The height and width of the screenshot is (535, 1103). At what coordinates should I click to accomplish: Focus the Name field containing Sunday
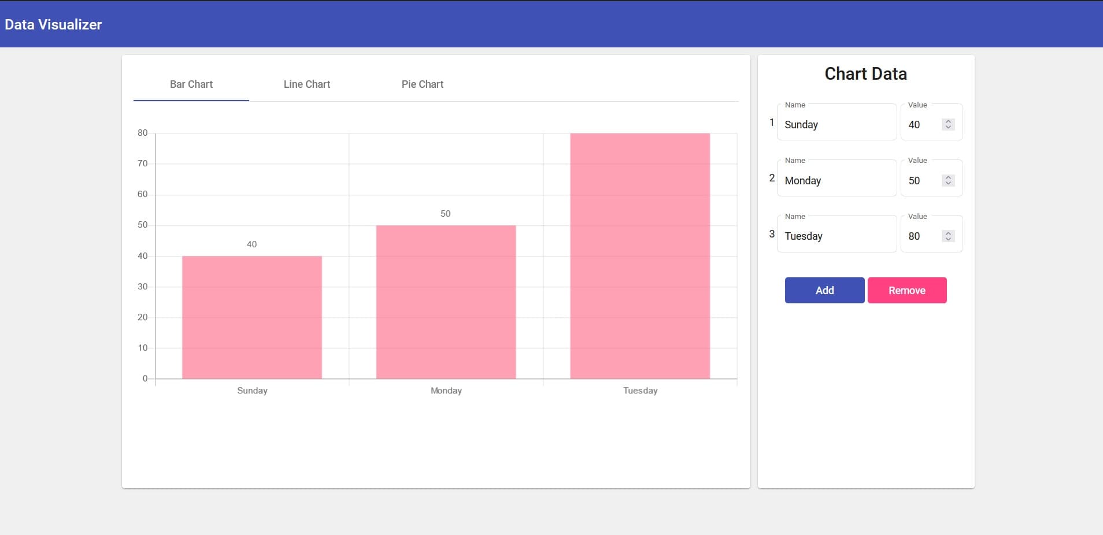click(836, 124)
